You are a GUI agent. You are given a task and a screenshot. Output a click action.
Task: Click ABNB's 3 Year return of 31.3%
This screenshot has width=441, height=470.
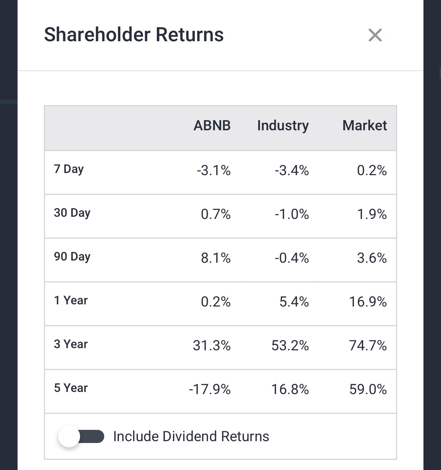point(212,346)
